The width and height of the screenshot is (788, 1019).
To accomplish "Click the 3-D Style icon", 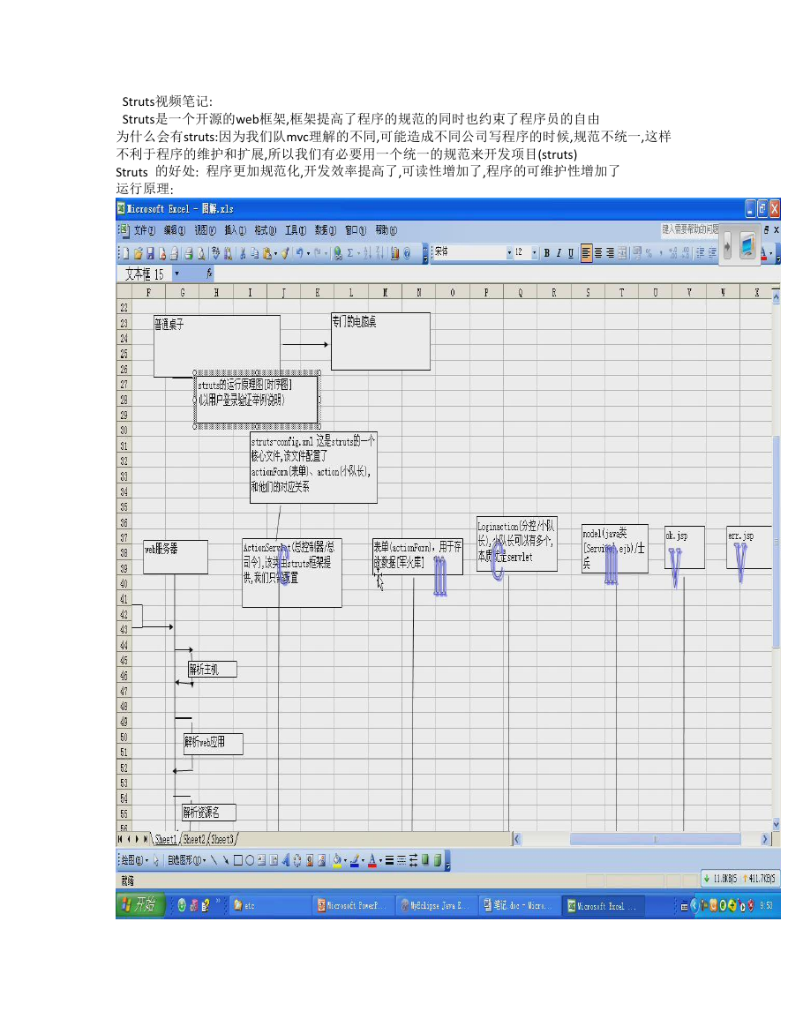I will point(438,860).
